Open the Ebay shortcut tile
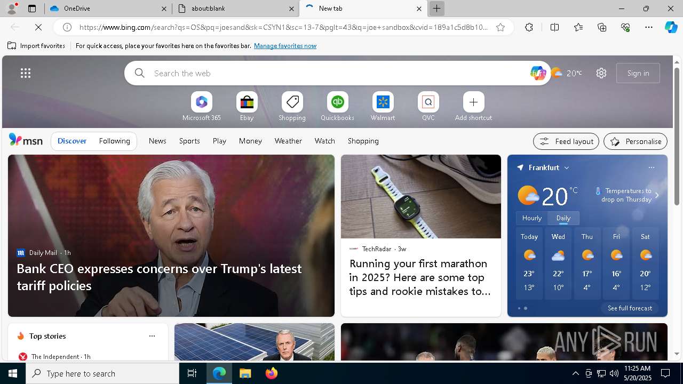 click(x=247, y=107)
